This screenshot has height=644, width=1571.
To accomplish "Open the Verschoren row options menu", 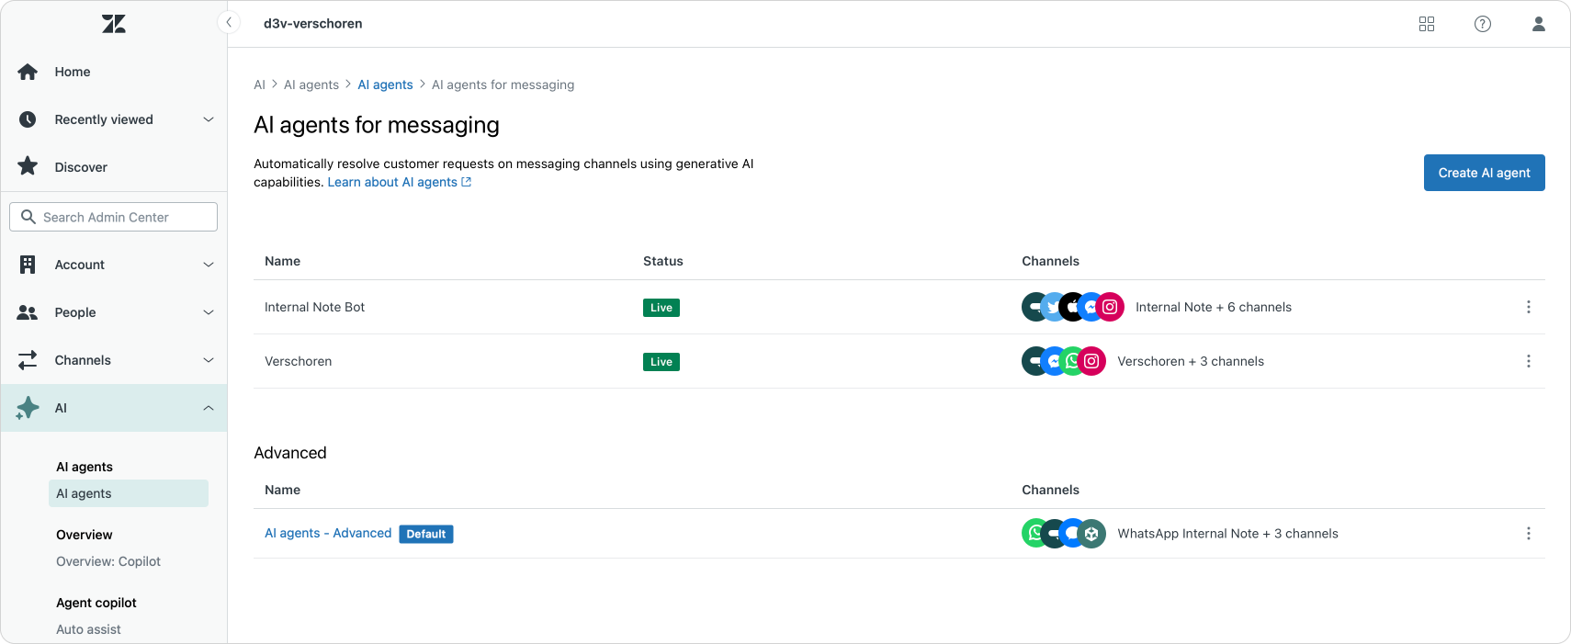I will 1528,361.
